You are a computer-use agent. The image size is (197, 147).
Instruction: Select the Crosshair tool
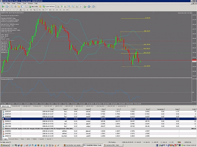[x=6, y=10]
